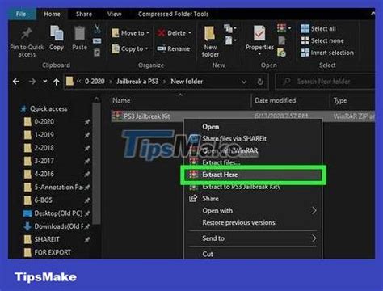The height and width of the screenshot is (291, 383).
Task: Click the Cut scissors icon in ribbon
Action: [x=97, y=28]
